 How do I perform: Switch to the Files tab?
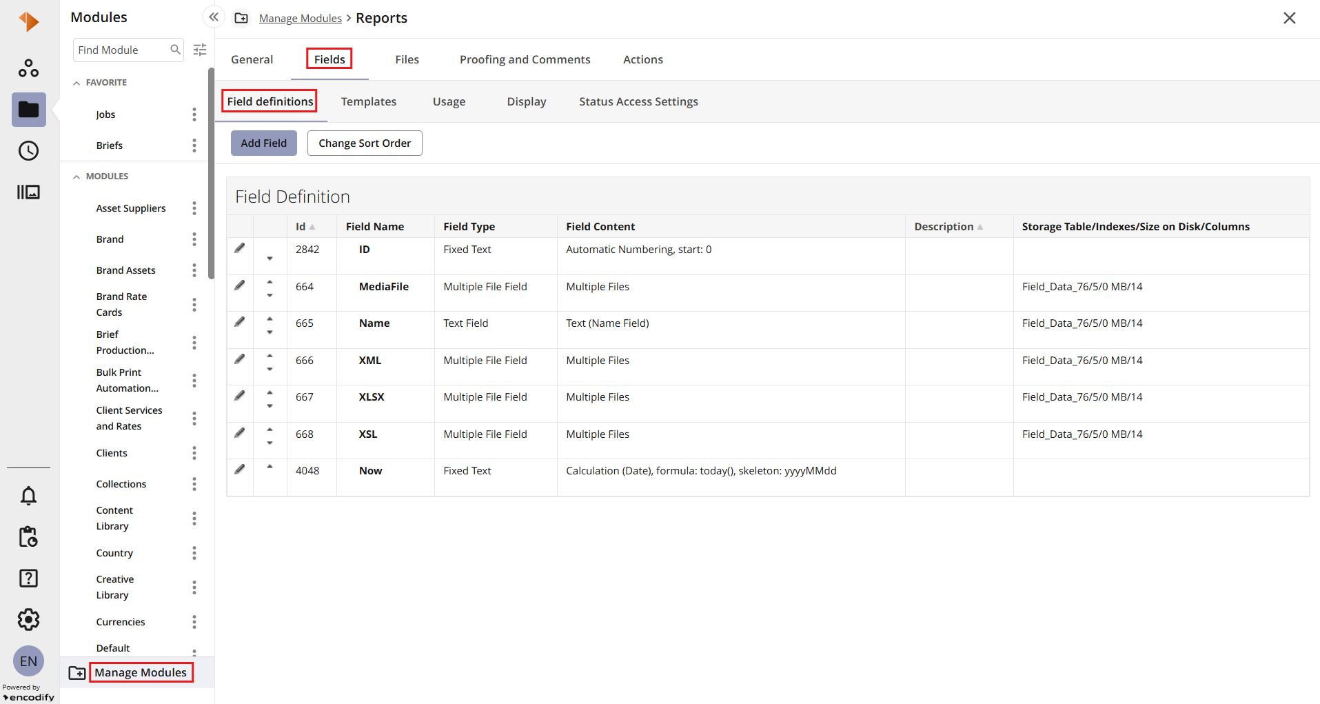[407, 59]
